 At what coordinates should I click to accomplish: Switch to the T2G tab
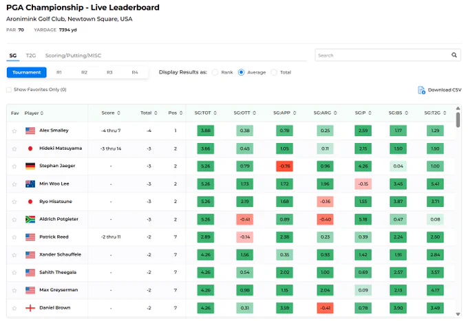click(x=31, y=56)
